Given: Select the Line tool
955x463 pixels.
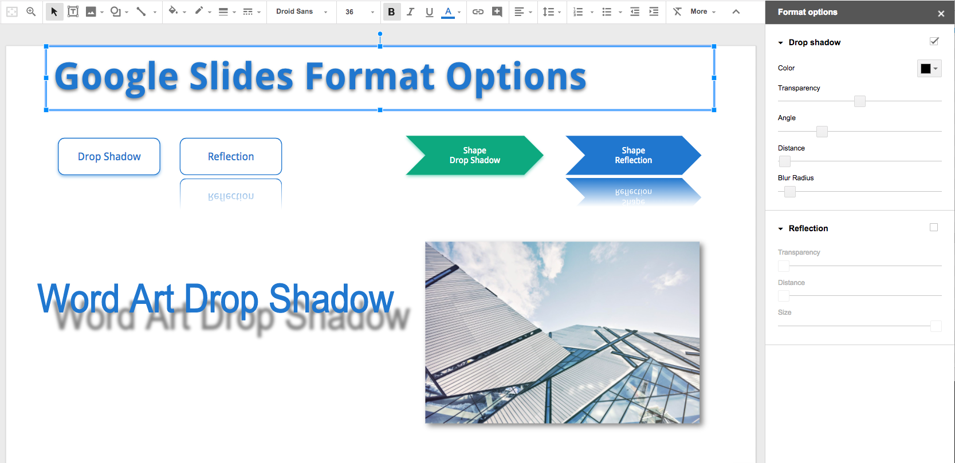Looking at the screenshot, I should tap(141, 11).
